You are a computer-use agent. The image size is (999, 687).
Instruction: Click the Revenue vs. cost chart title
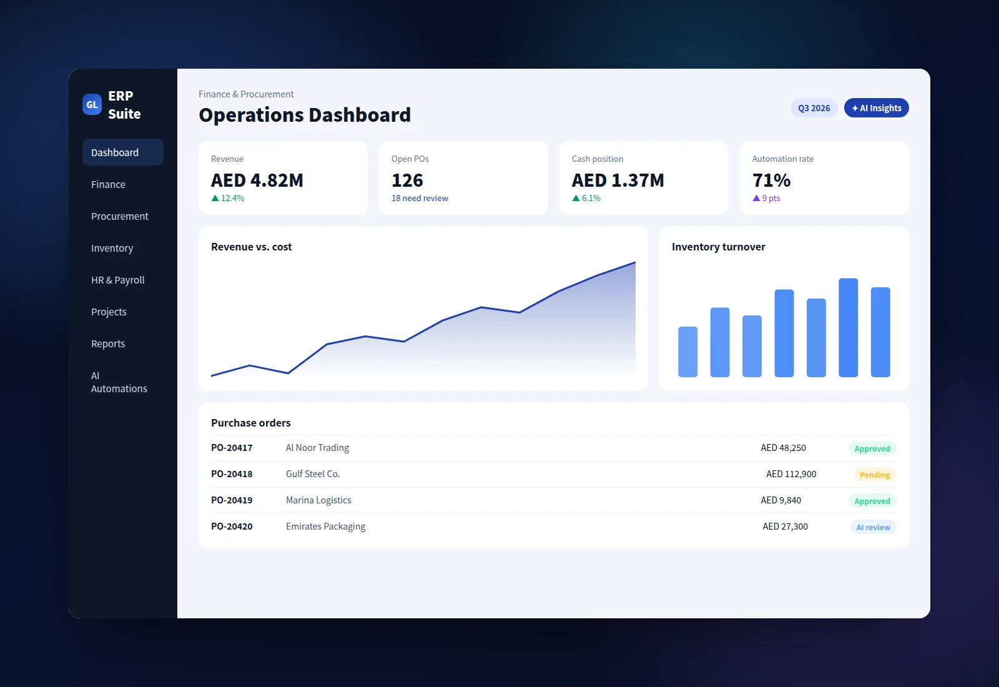(252, 247)
